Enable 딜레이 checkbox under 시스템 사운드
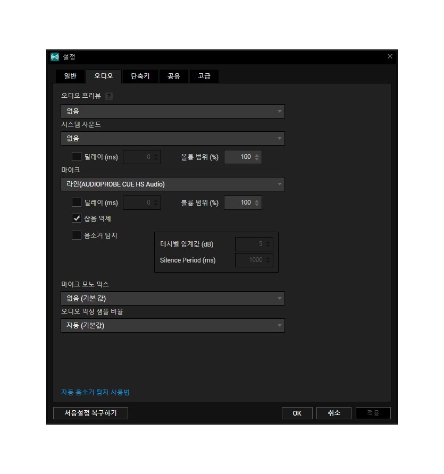Screen dimensions: 444x474 coord(77,157)
